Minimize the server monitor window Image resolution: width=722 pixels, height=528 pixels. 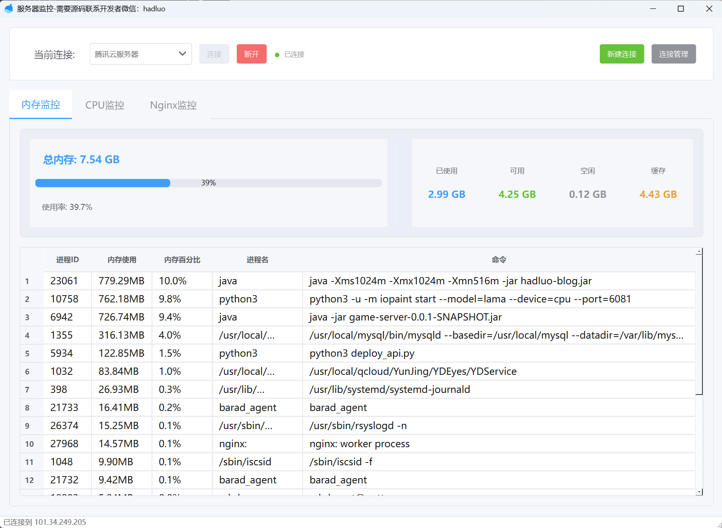(653, 8)
